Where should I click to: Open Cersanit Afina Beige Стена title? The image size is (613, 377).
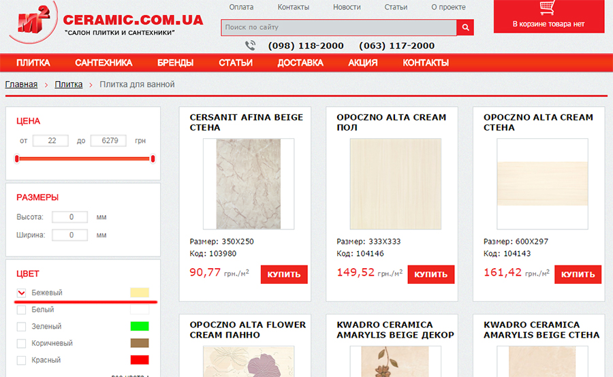pyautogui.click(x=247, y=122)
